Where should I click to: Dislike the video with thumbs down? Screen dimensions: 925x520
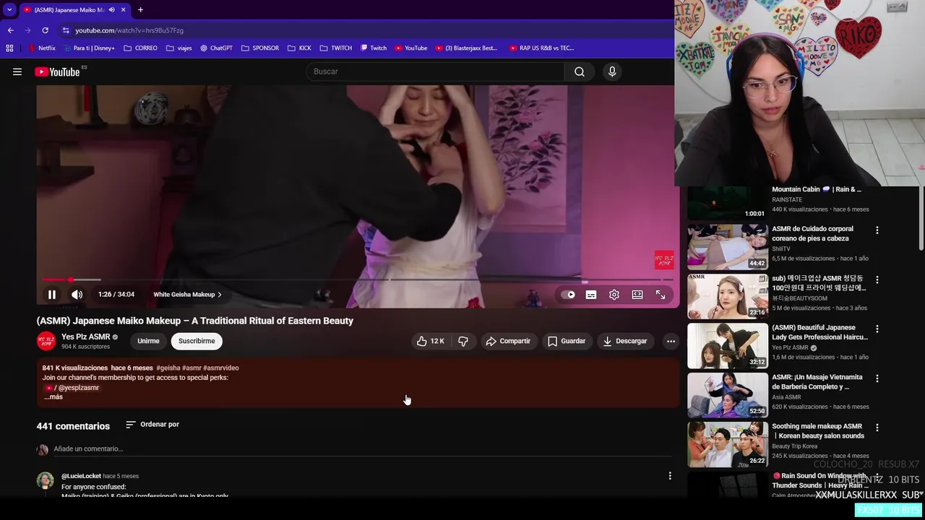pyautogui.click(x=463, y=341)
